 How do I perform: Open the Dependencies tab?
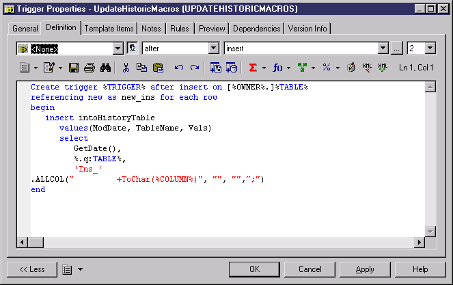(x=256, y=29)
